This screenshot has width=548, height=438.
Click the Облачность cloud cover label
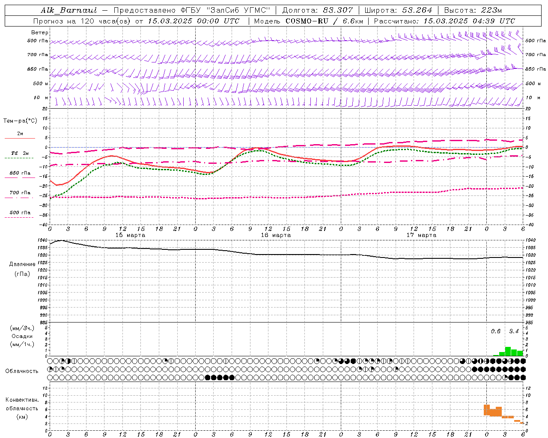click(22, 371)
